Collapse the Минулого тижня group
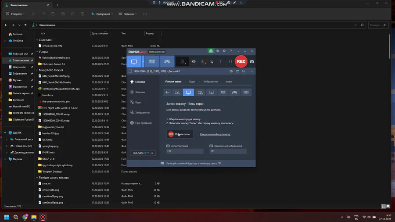 click(37, 70)
